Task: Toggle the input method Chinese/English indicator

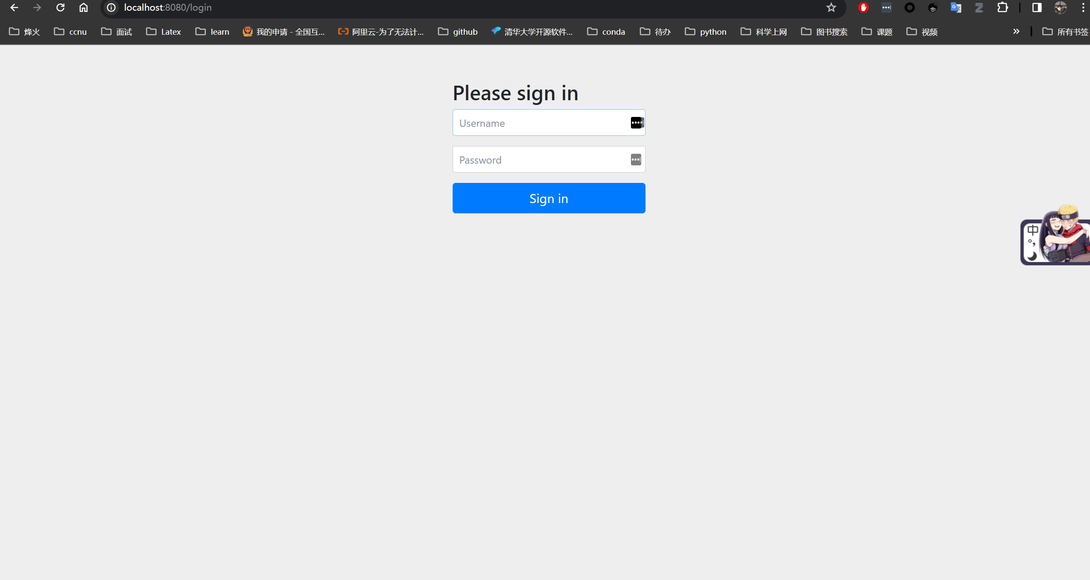Action: pyautogui.click(x=1033, y=230)
